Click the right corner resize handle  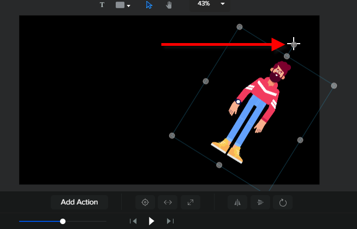click(334, 86)
